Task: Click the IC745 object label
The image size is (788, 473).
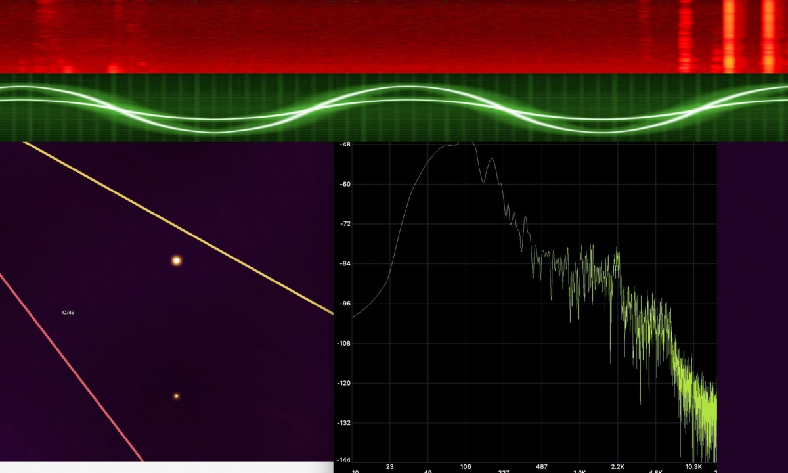Action: [68, 313]
